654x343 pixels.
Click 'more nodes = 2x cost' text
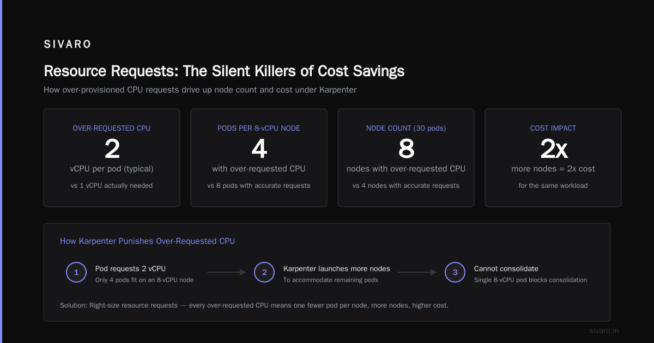[x=553, y=169]
